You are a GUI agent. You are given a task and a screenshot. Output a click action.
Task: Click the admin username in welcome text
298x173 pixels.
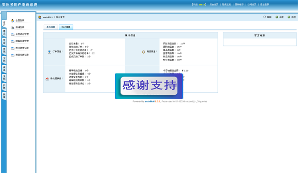point(202,5)
